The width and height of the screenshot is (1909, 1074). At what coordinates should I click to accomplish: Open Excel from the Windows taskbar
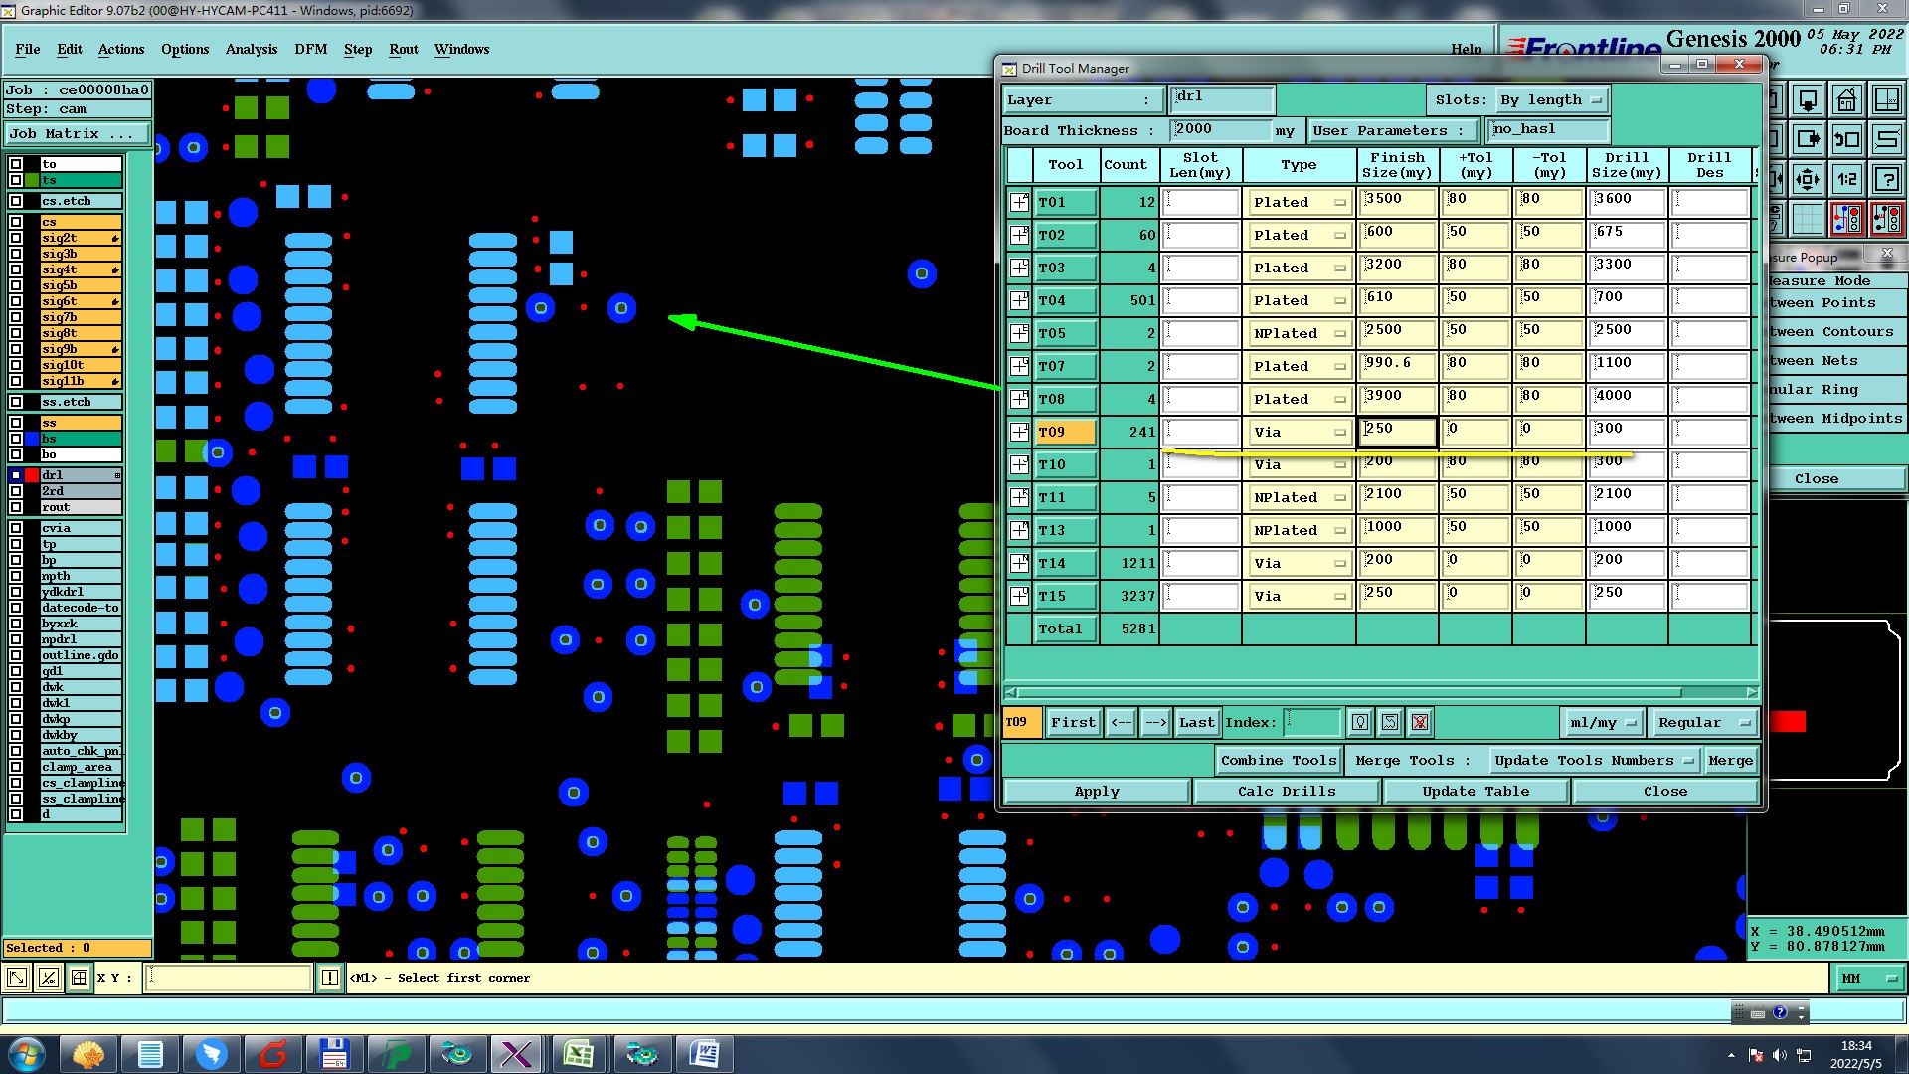click(x=579, y=1054)
